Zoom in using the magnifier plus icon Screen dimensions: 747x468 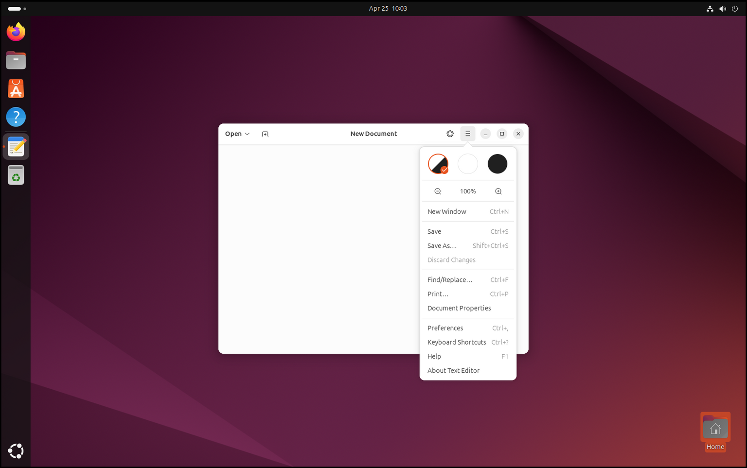click(x=498, y=191)
